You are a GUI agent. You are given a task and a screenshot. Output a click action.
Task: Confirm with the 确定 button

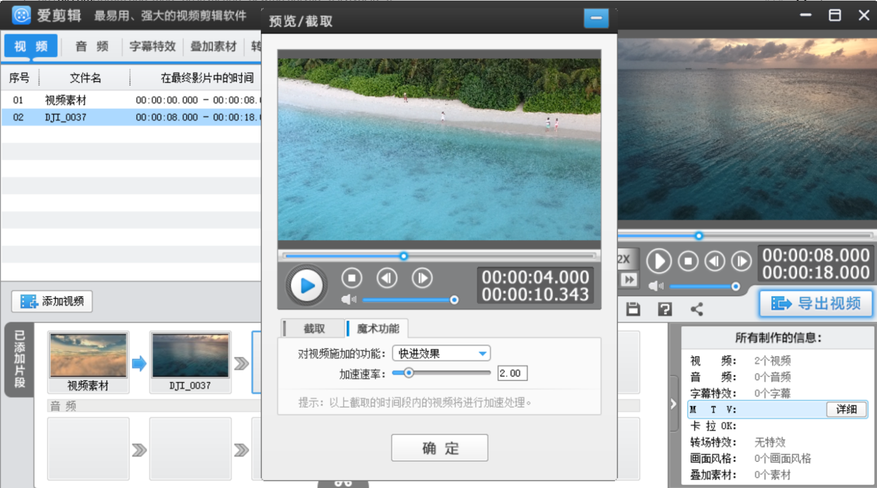(440, 448)
